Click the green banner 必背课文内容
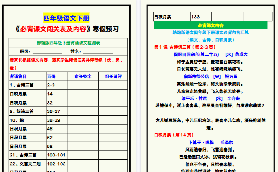 (210, 25)
